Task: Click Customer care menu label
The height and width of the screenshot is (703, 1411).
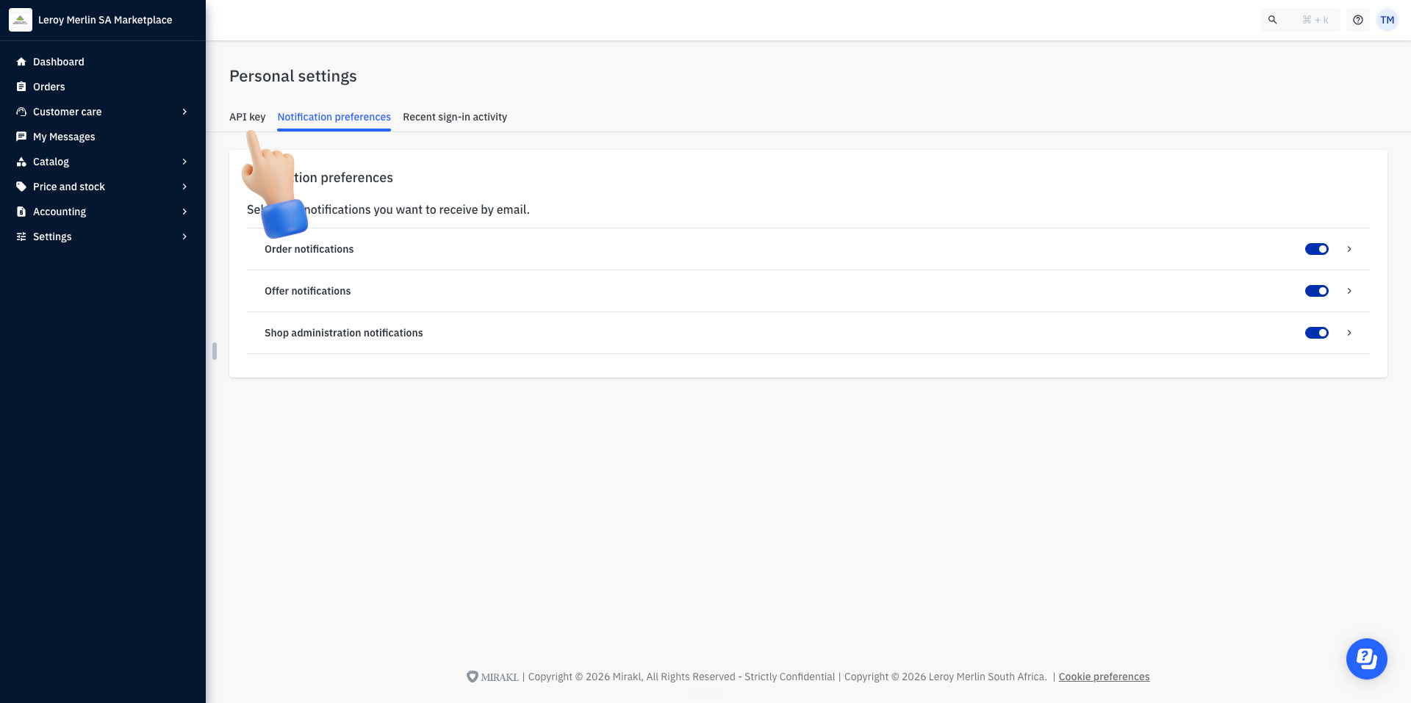Action: (68, 112)
